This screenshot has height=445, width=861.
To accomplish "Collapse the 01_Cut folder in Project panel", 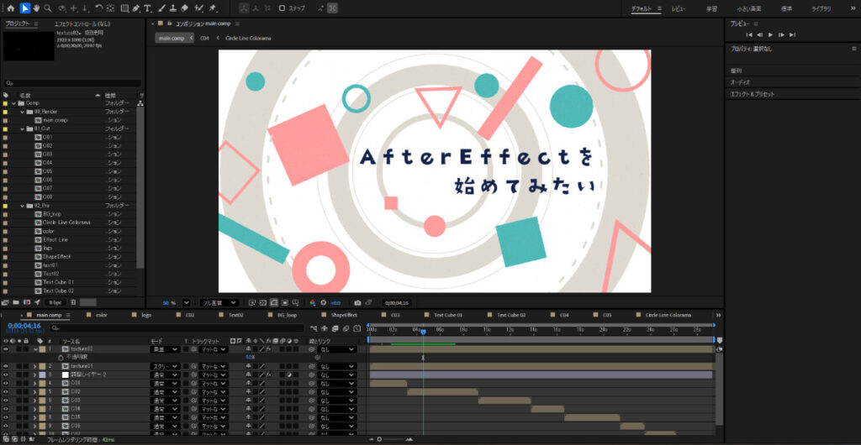I will (x=24, y=128).
